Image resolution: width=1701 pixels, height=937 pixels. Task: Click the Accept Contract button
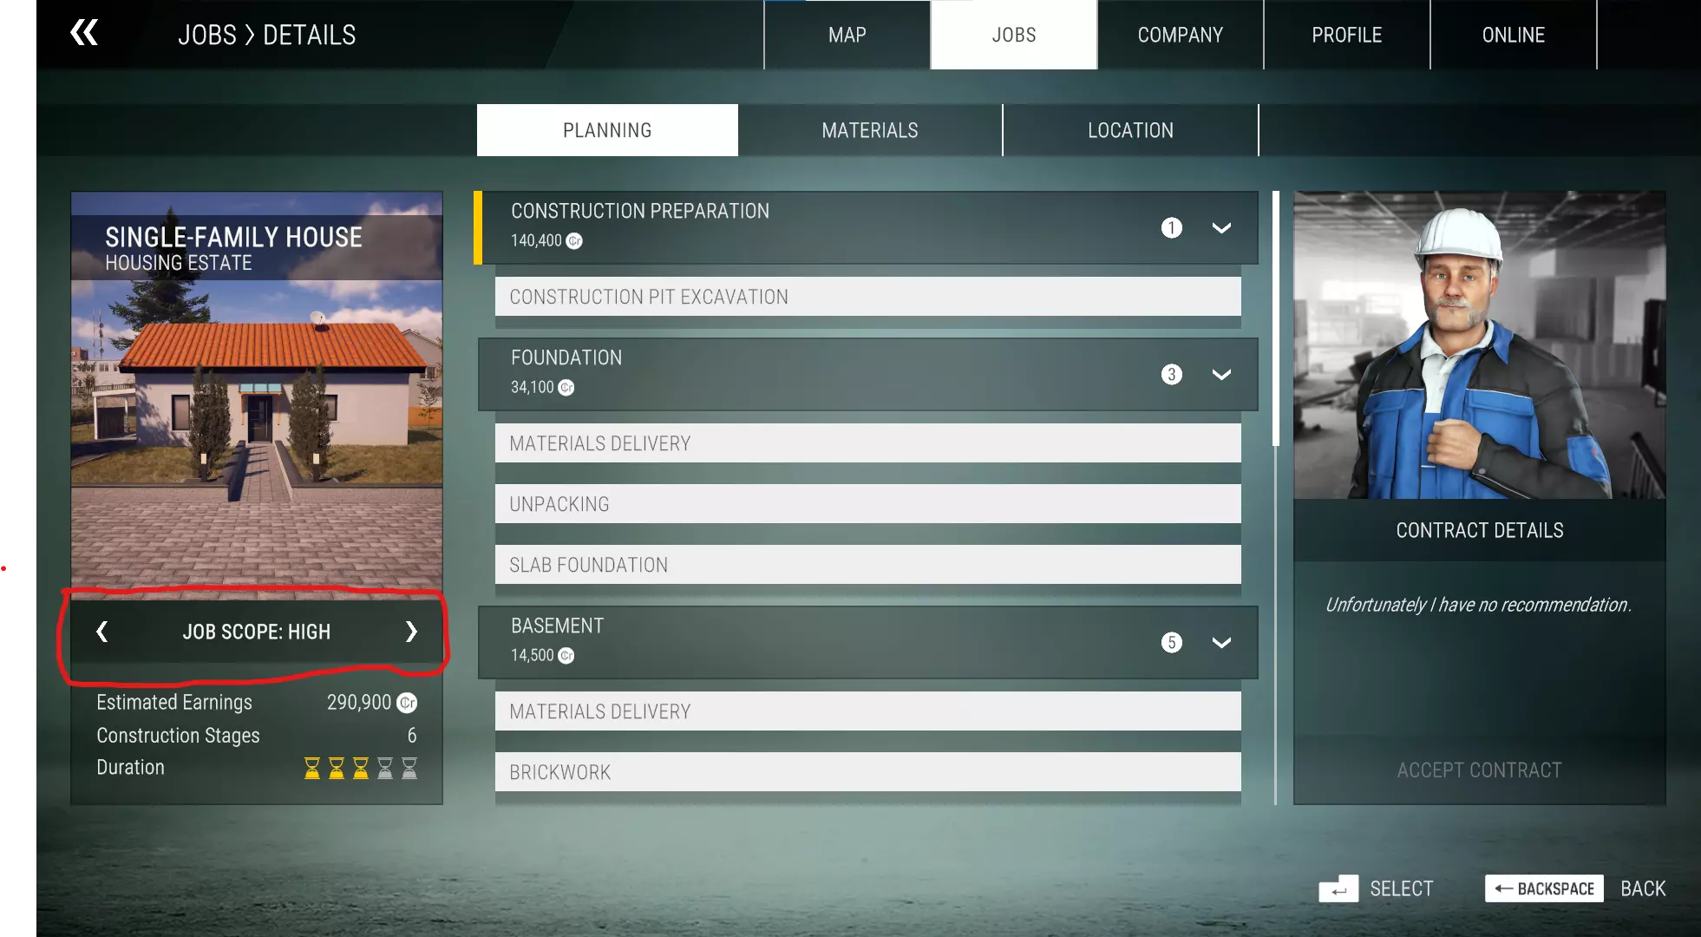pos(1479,770)
